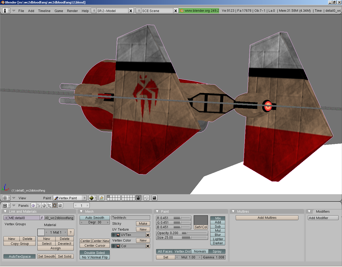Toggle the painting mask face icon
Screen dimensions: 342x267
pos(102,198)
